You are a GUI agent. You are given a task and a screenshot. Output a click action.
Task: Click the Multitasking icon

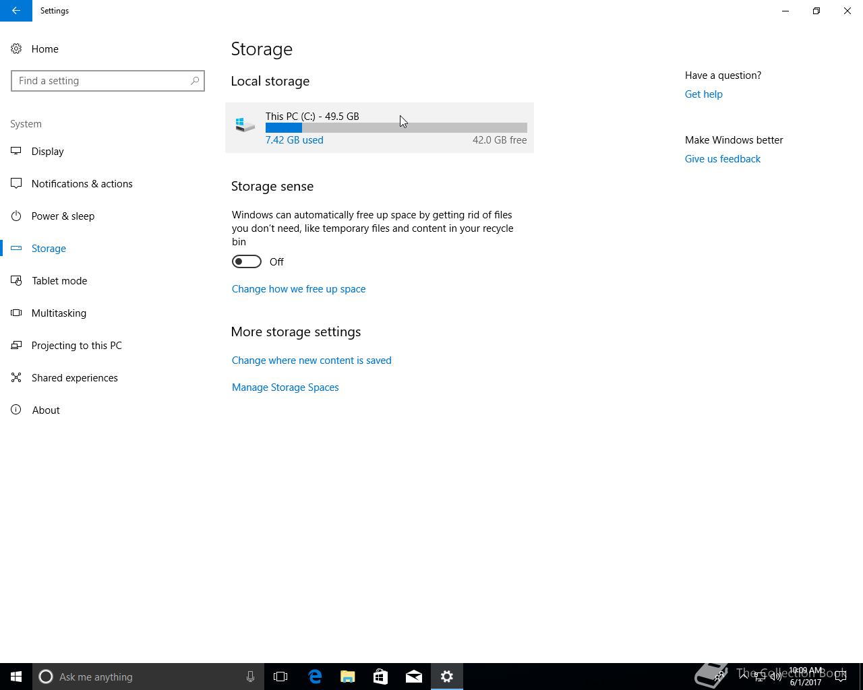(x=16, y=313)
